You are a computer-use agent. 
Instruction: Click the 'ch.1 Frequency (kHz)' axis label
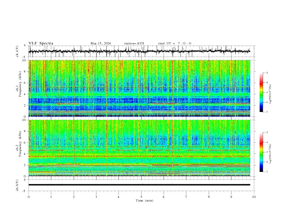coord(19,84)
